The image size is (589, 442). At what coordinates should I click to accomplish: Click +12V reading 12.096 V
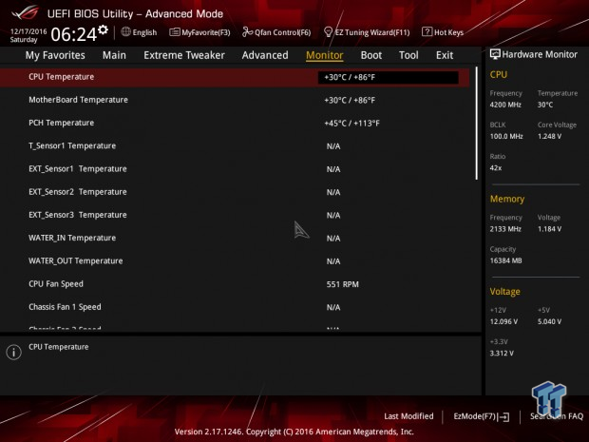coord(503,321)
